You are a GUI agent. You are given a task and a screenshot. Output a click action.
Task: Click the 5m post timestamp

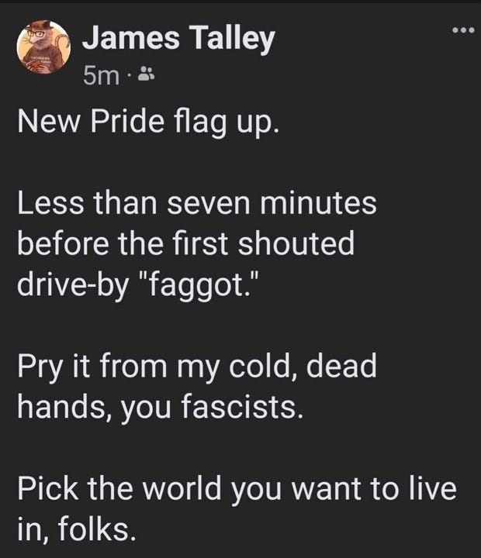pos(101,76)
